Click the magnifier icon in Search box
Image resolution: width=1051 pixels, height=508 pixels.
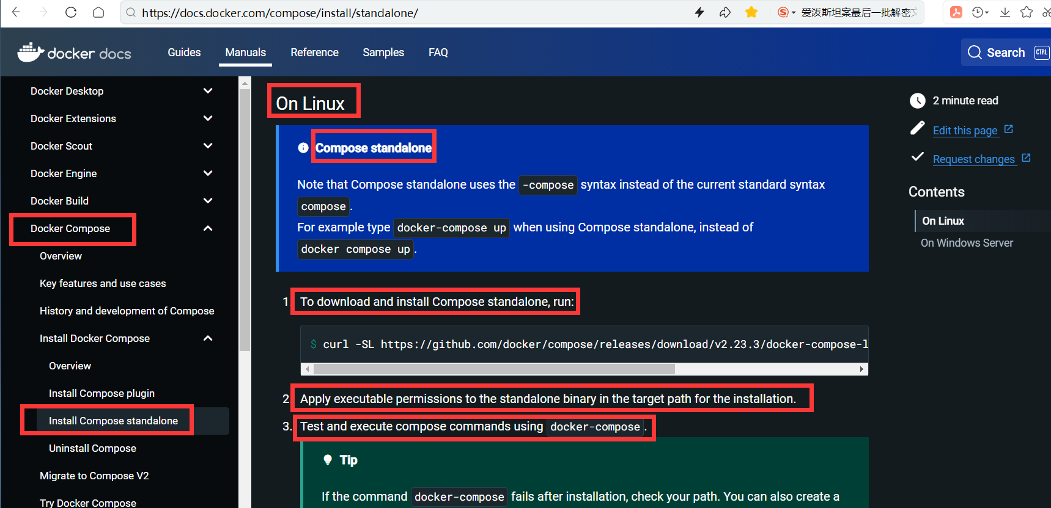click(x=975, y=53)
